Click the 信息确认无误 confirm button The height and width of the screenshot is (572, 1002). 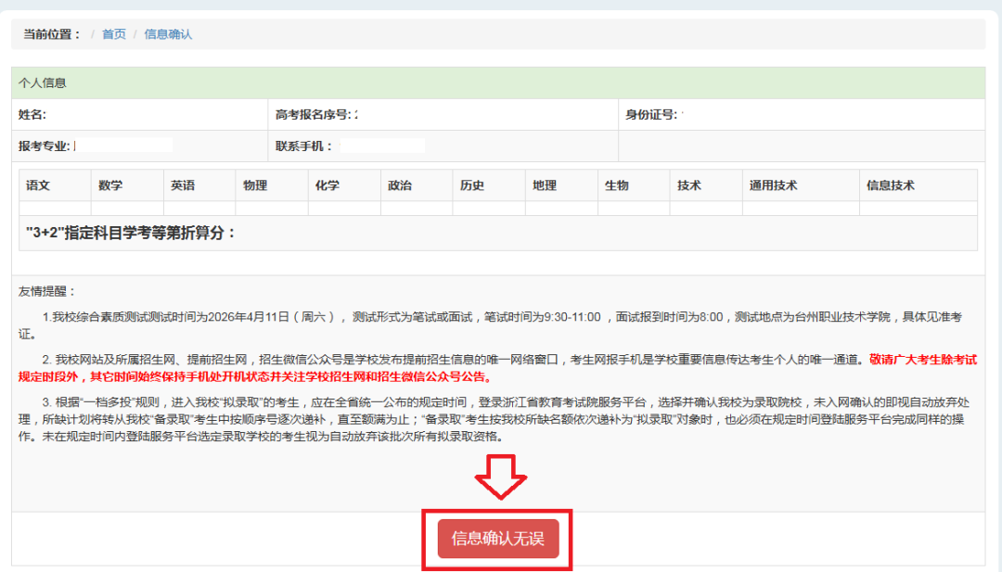click(498, 538)
